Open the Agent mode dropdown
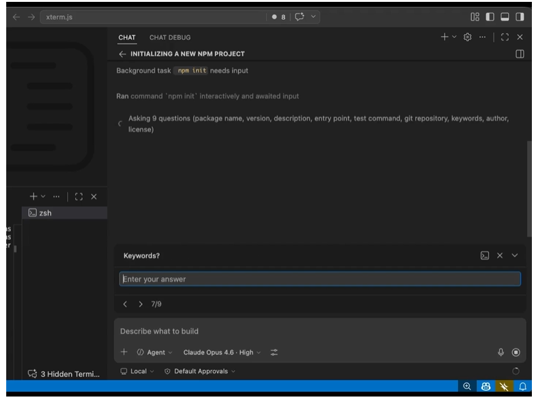This screenshot has width=535, height=399. (155, 352)
